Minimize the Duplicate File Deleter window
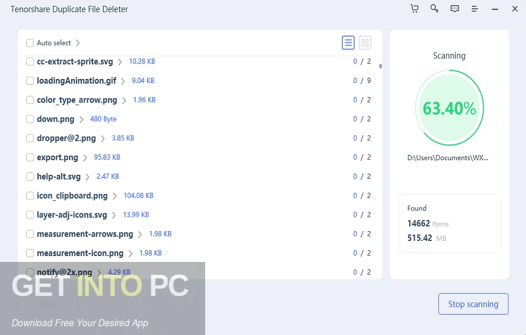The width and height of the screenshot is (526, 335). 495,9
